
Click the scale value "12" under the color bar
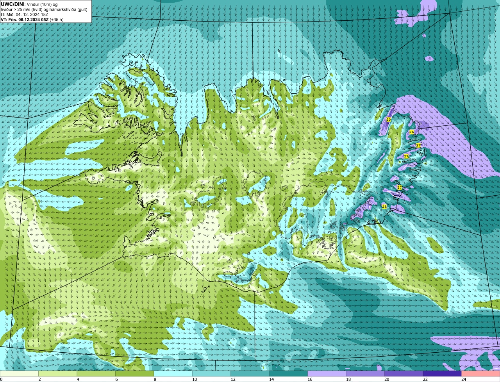click(232, 379)
